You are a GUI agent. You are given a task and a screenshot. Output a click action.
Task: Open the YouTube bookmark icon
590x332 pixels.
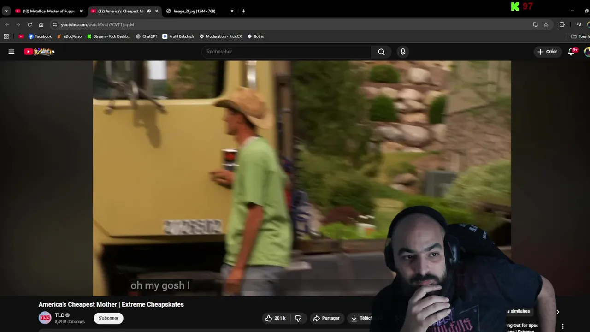[21, 36]
